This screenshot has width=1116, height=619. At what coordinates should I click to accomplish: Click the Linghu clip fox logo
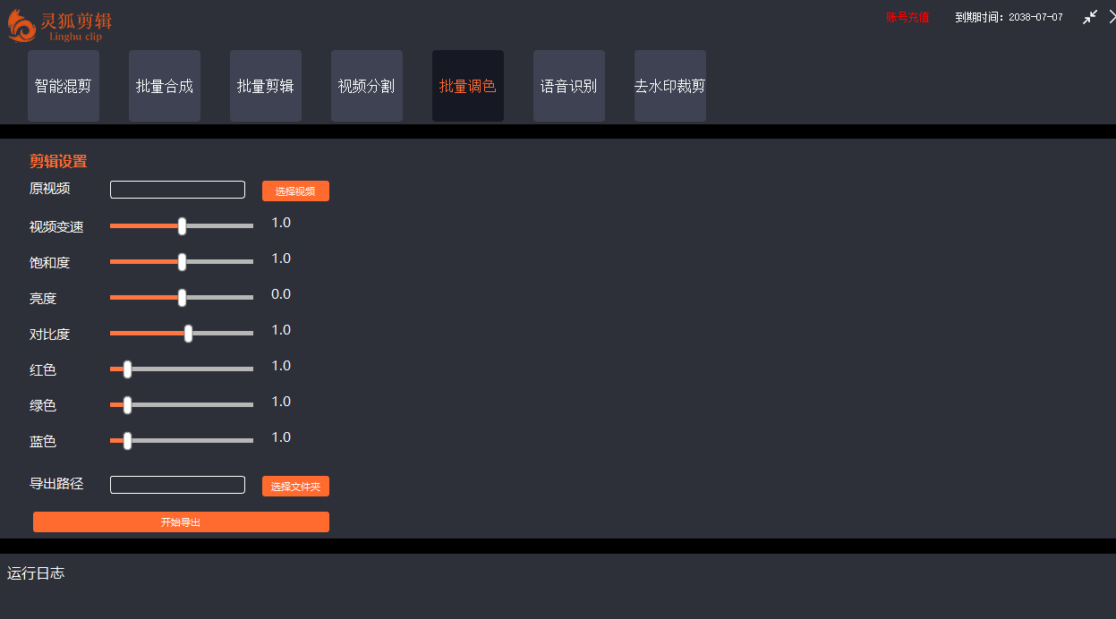22,25
